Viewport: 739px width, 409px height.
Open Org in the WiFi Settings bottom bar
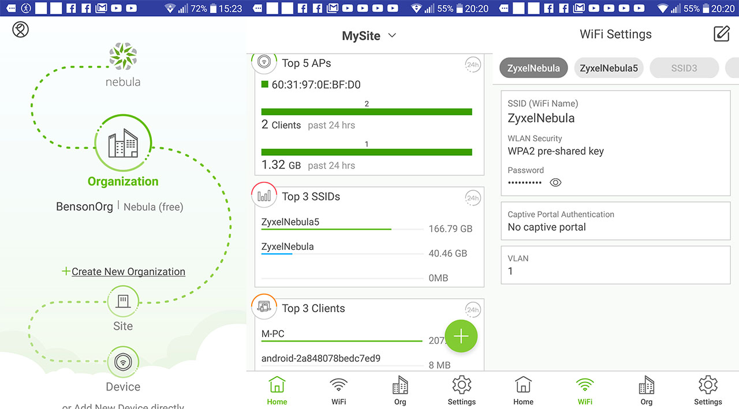(647, 391)
